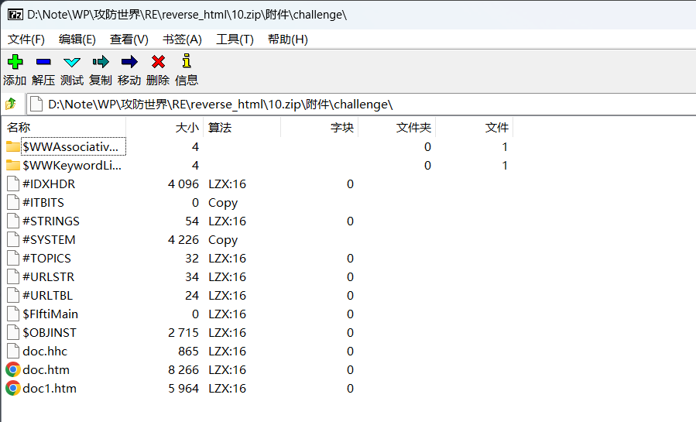This screenshot has height=422, width=696.
Task: Click the Extract (解压) minus icon
Action: (43, 62)
